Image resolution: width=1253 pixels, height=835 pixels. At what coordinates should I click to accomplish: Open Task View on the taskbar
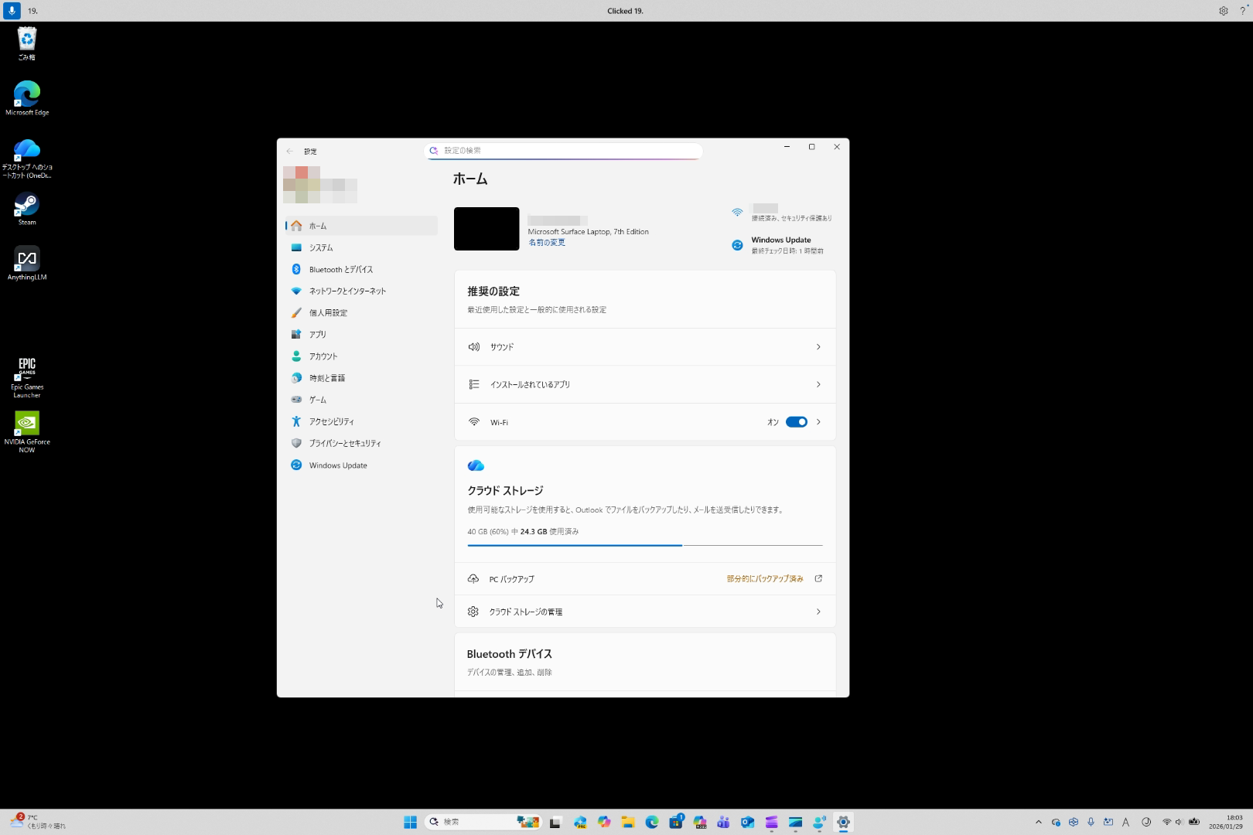tap(555, 822)
